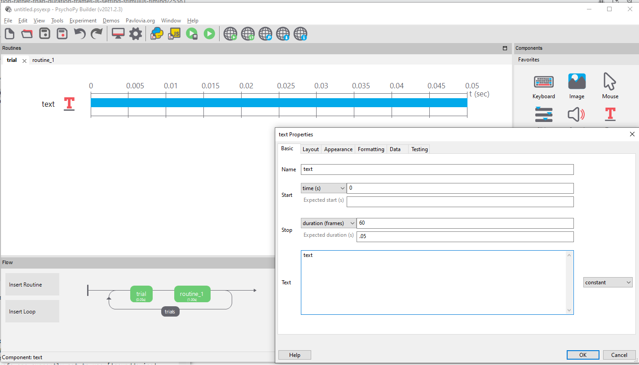Compile experiment to Python script
Viewport: 639px width, 365px height.
tap(156, 34)
